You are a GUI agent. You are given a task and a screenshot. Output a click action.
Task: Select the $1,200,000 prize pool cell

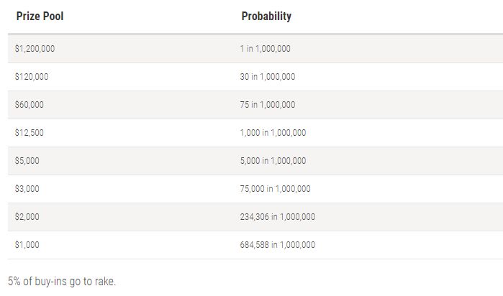click(35, 49)
